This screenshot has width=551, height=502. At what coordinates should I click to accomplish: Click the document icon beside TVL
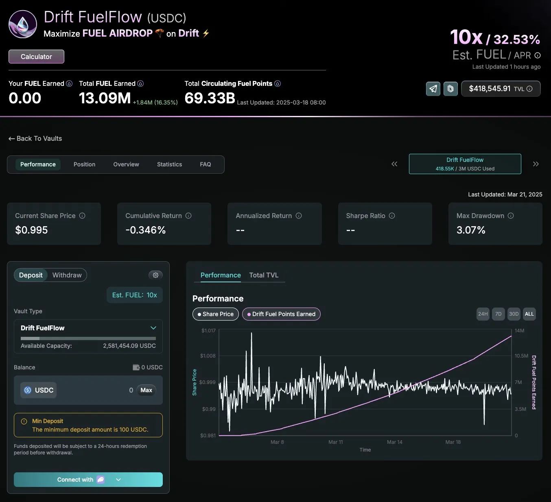point(450,89)
